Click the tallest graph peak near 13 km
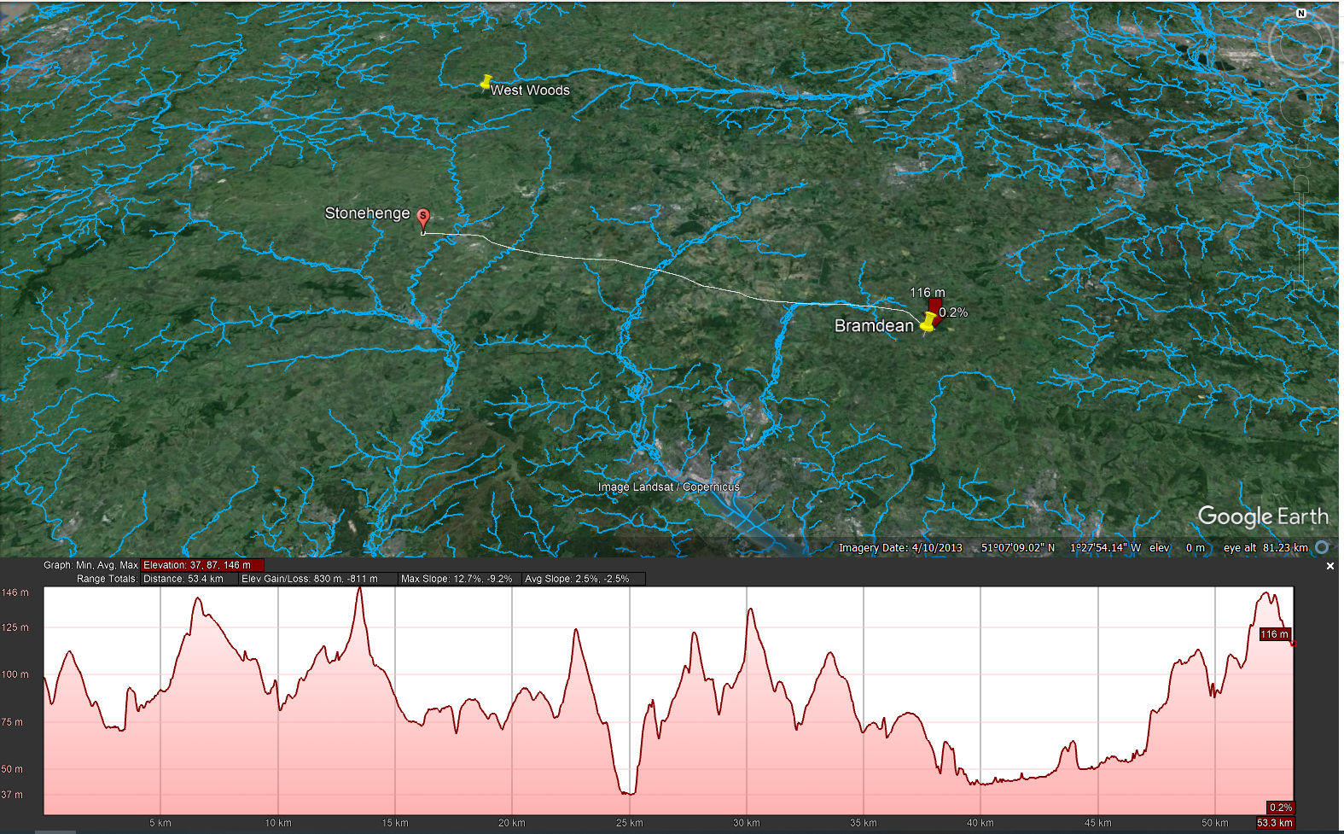 [x=360, y=591]
